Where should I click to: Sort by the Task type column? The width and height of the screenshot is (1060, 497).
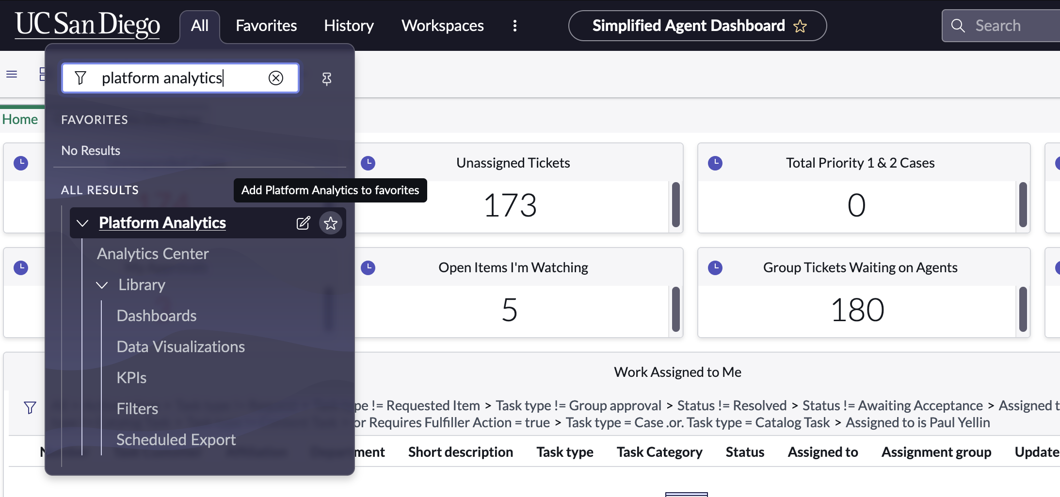(565, 452)
